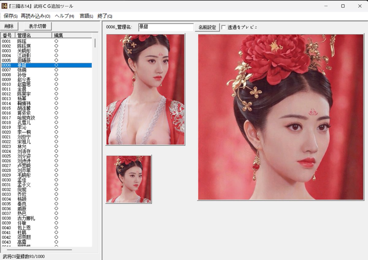Select list row 0014 鞠婧祎
Image resolution: width=368 pixels, height=260 pixels.
(46, 104)
